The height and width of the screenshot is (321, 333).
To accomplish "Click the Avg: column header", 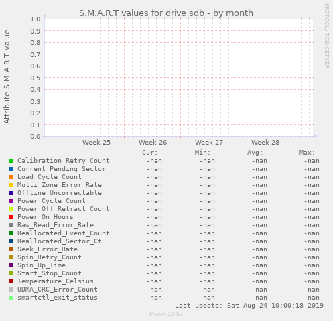I will (x=255, y=153).
